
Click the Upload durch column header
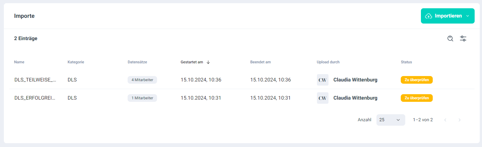pyautogui.click(x=328, y=62)
